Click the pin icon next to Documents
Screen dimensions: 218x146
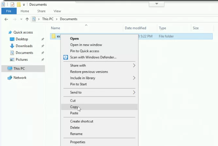43,53
